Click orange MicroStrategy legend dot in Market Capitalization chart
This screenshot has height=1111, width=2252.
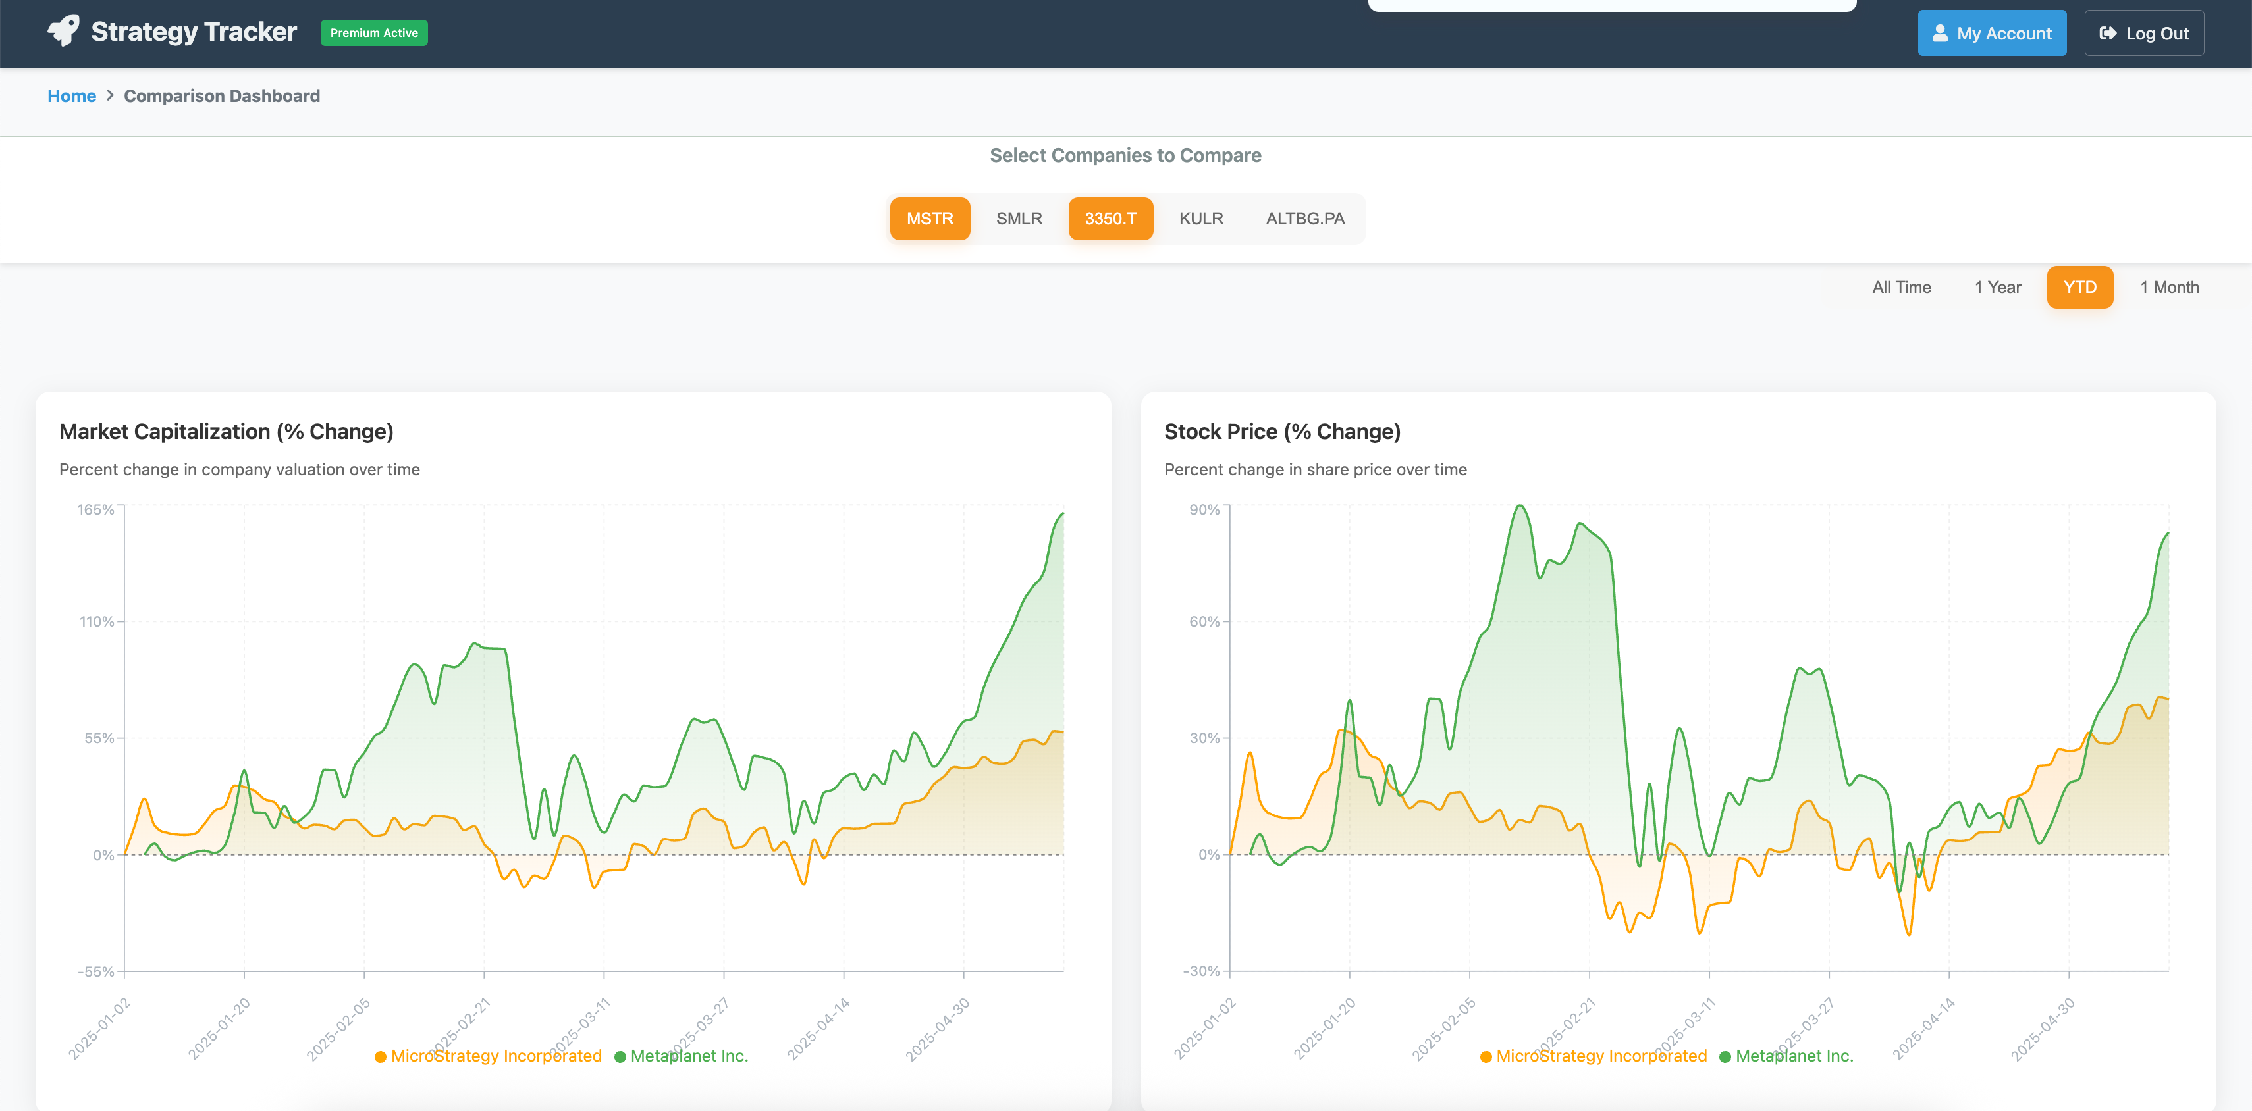(381, 1057)
